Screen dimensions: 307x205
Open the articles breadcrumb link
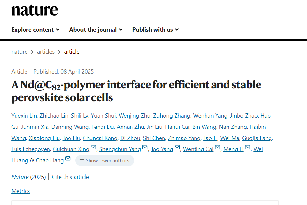[46, 52]
